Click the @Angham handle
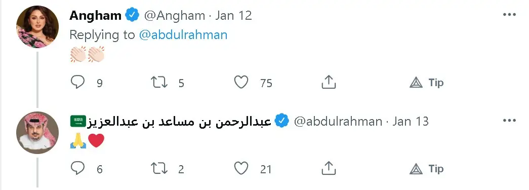529x190 pixels. point(175,16)
